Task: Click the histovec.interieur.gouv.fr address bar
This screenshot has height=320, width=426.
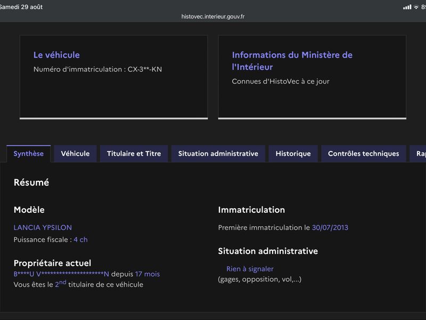Action: point(213,17)
